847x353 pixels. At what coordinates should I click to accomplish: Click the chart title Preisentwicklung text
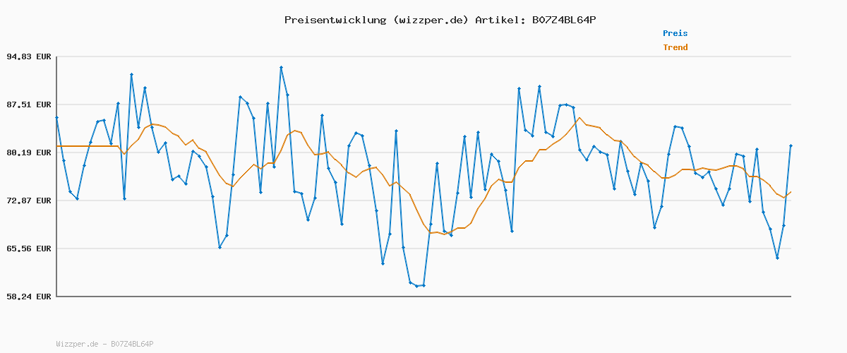pos(335,20)
